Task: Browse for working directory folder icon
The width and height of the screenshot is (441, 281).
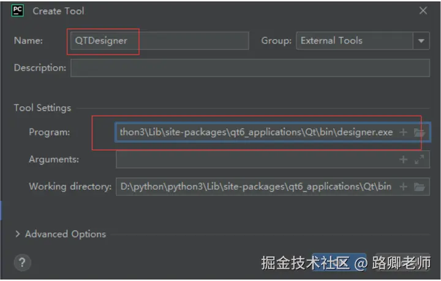Action: (x=420, y=187)
